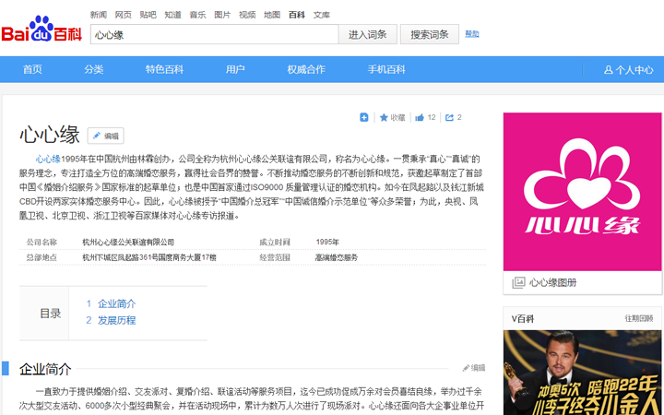Image resolution: width=664 pixels, height=415 pixels.
Task: Click the blue 心心缘 link in summary
Action: (48, 160)
